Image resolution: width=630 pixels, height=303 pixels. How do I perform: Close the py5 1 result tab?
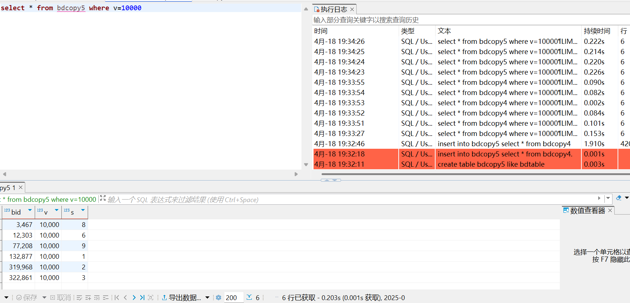[20, 188]
